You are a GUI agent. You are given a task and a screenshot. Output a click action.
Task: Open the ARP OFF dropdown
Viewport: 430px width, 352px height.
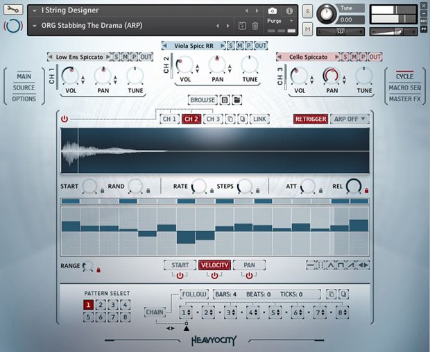(350, 119)
